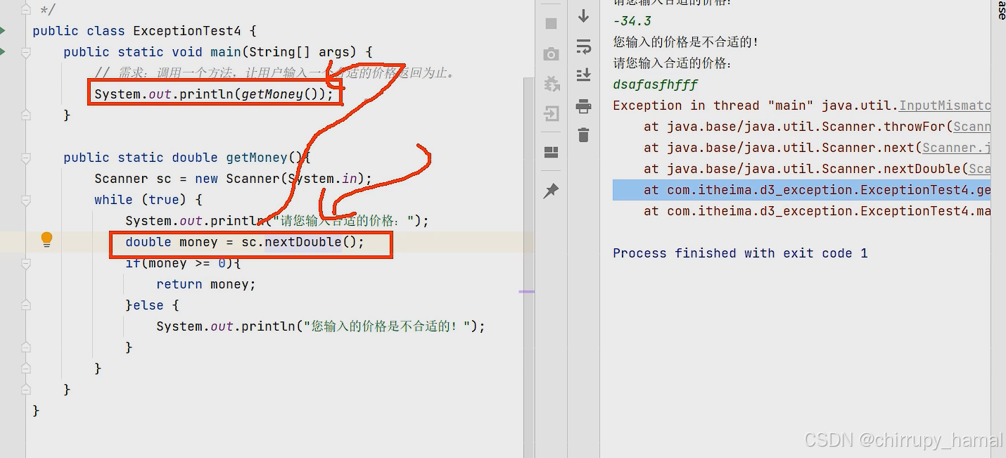
Task: Click 'public static double getMoney()' declaration
Action: click(x=186, y=158)
